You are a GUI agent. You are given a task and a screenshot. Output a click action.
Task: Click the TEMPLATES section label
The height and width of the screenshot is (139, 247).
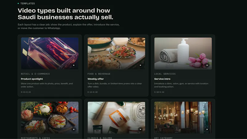[27, 3]
